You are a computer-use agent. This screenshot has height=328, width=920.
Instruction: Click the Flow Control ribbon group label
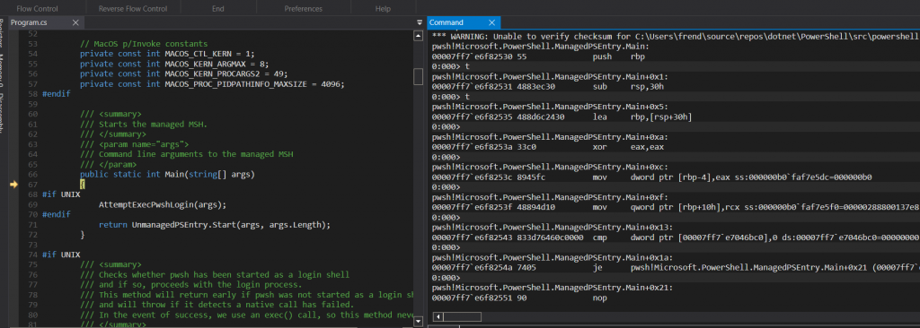click(37, 9)
